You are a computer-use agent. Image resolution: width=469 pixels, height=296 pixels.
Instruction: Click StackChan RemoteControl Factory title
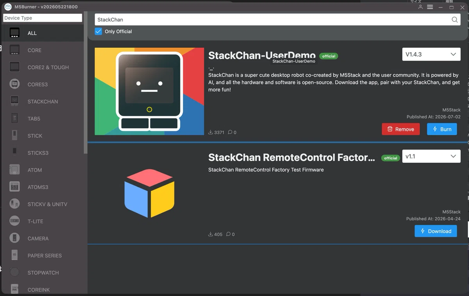click(x=292, y=157)
